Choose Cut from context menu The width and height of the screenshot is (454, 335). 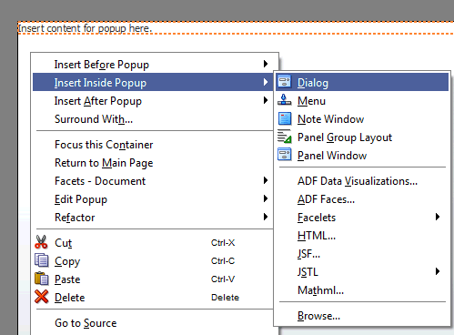[x=153, y=242]
